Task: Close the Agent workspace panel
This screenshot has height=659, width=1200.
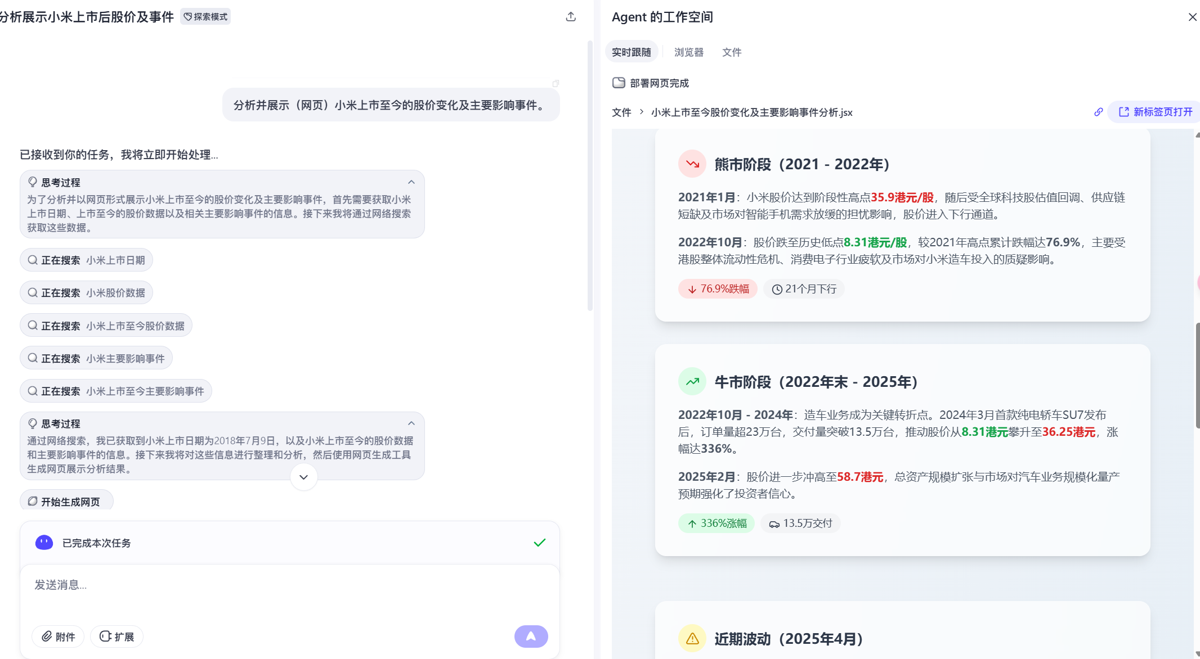Action: coord(1192,17)
